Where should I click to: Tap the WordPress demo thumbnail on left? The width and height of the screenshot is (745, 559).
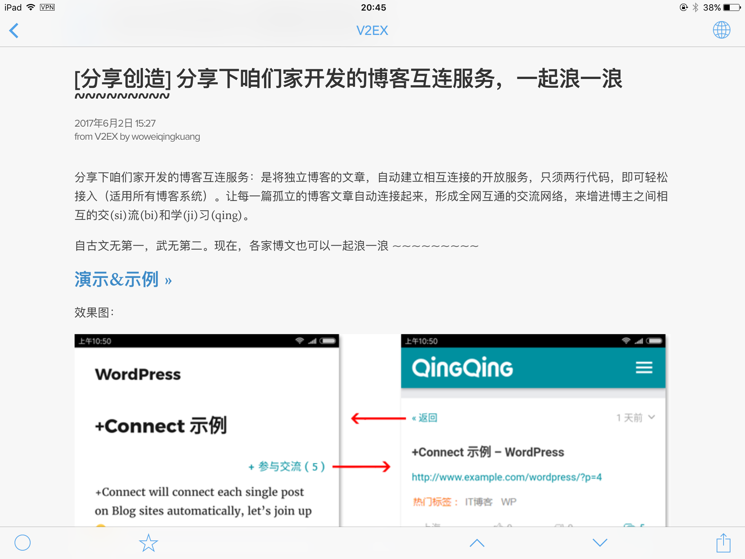click(207, 430)
